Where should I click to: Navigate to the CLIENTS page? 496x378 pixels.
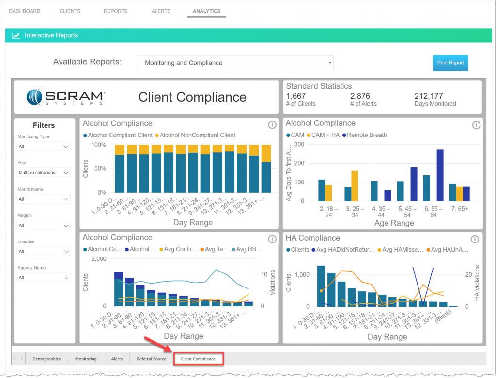(70, 11)
